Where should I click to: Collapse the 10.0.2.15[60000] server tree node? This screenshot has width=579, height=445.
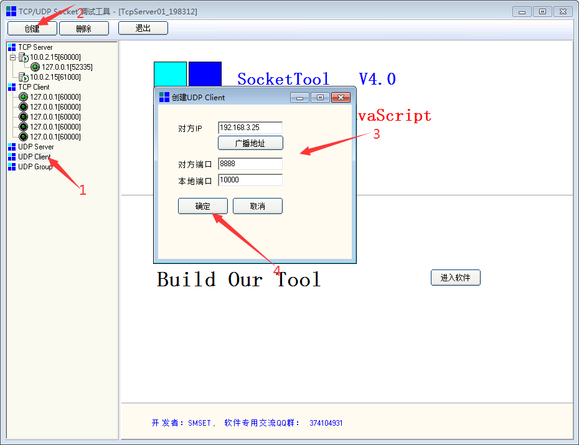[x=12, y=57]
